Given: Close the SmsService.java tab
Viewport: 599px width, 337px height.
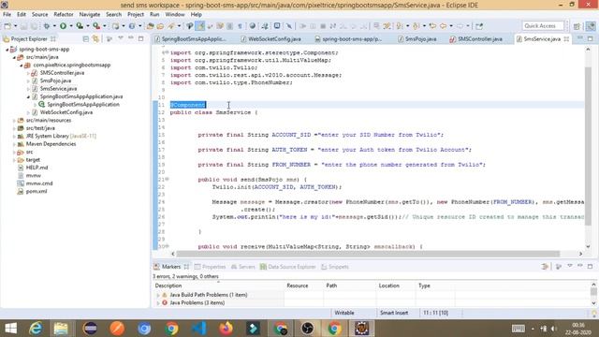Looking at the screenshot, I should click(566, 39).
